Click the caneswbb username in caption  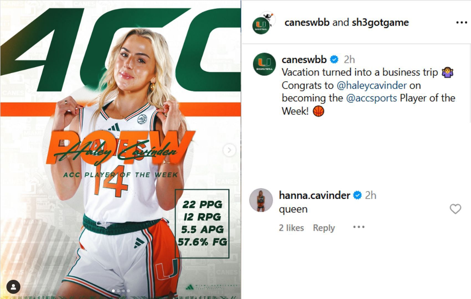(x=304, y=60)
